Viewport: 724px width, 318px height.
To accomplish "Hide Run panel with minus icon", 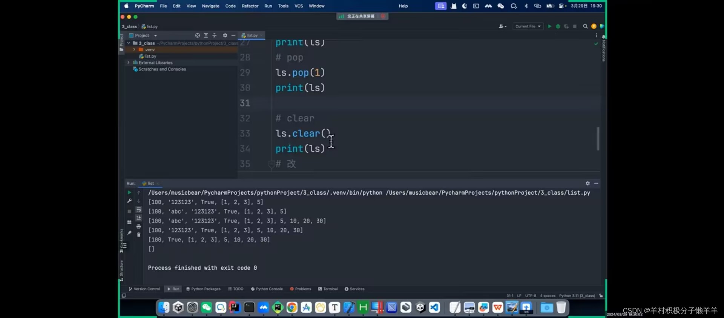I will (x=596, y=183).
